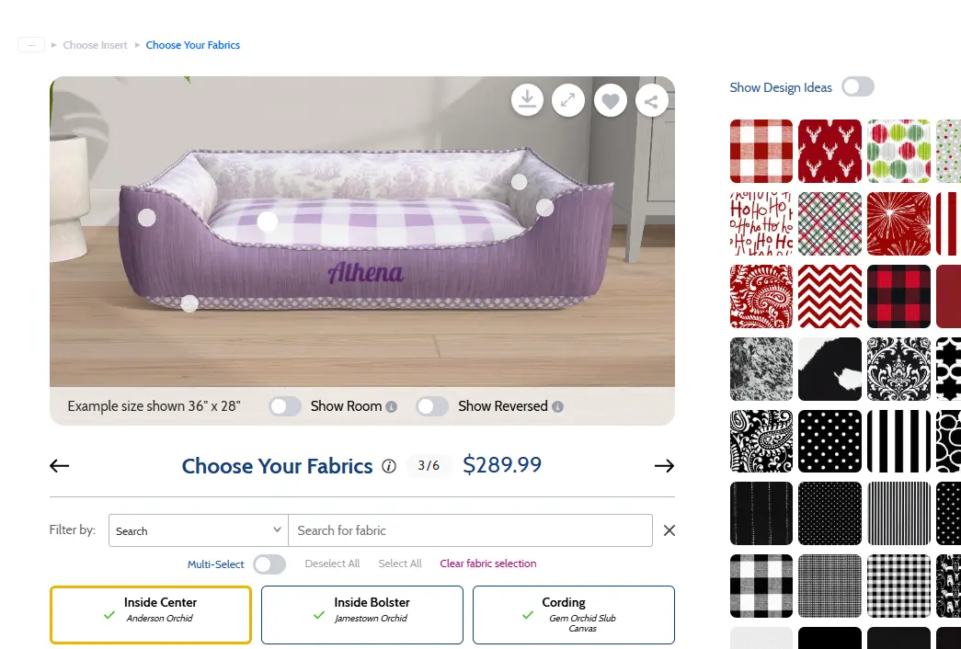
Task: Click Clear fabric selection link
Action: pos(488,564)
